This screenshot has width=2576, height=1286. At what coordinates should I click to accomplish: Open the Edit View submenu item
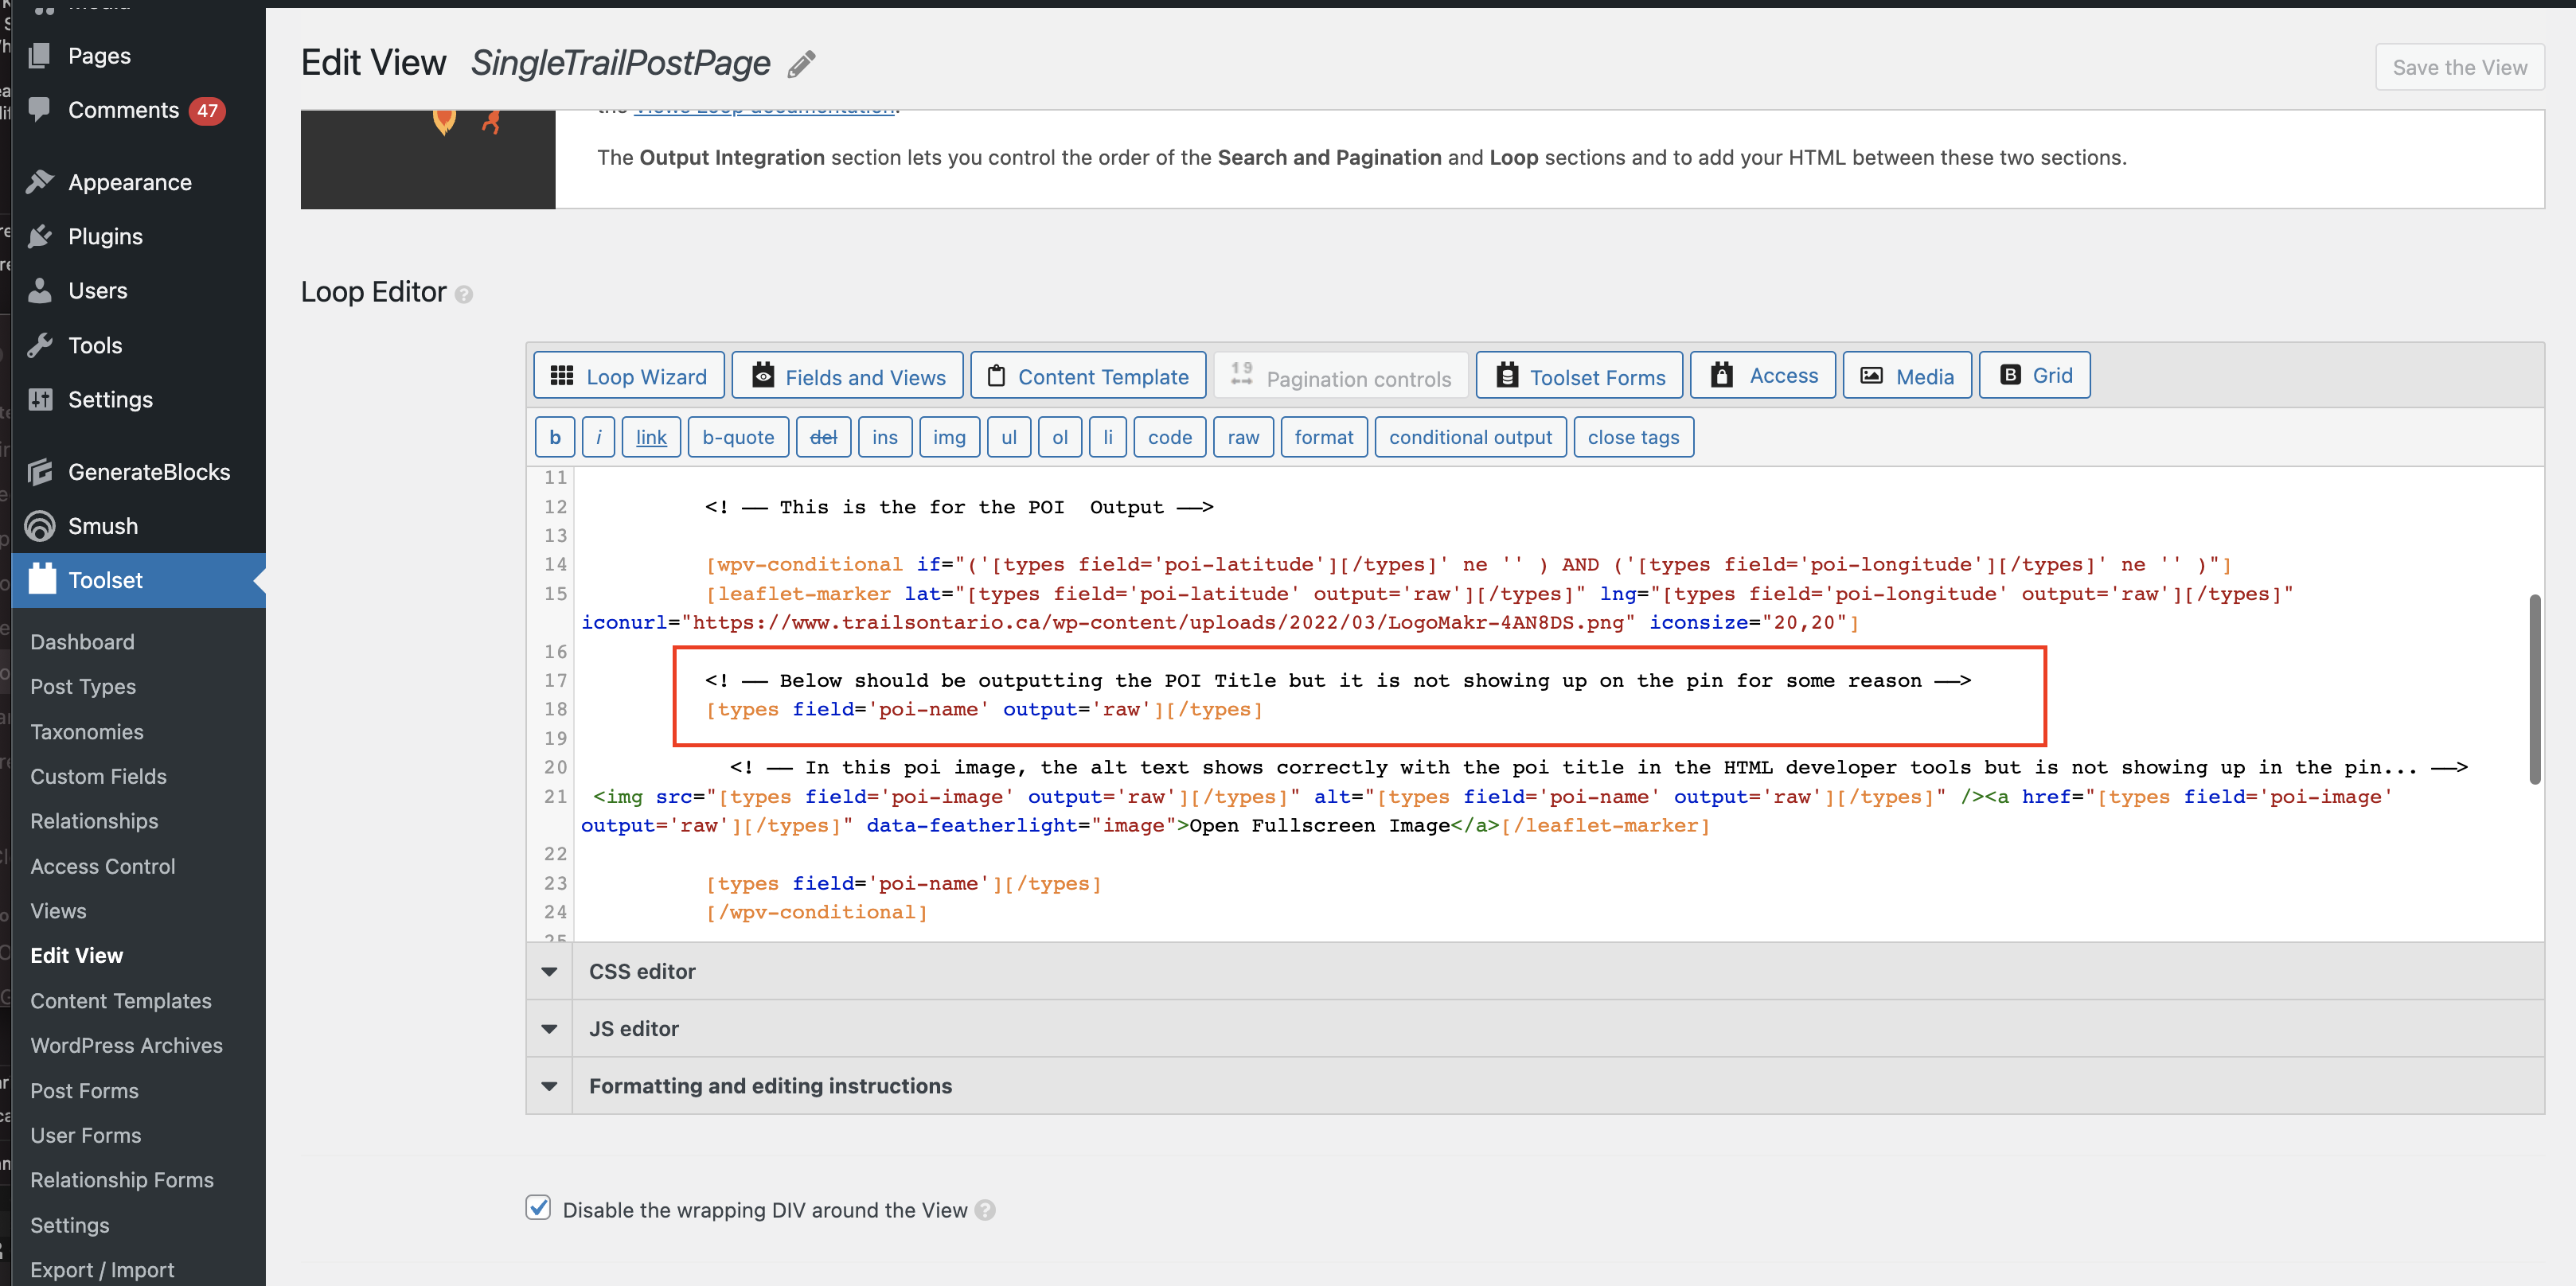[76, 955]
